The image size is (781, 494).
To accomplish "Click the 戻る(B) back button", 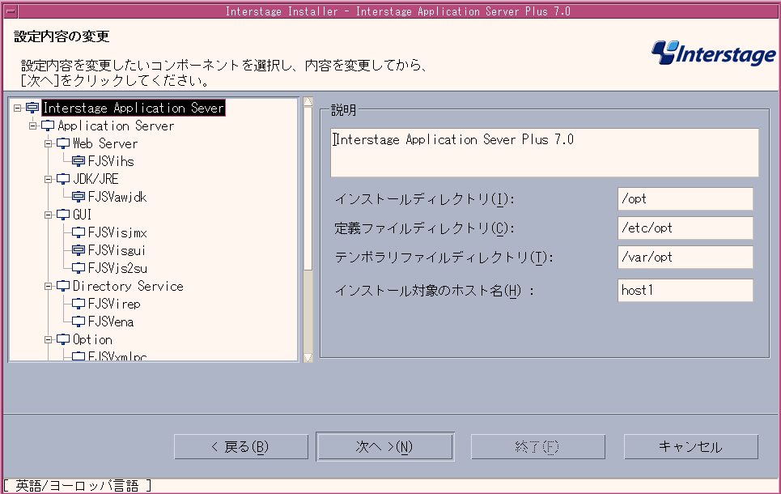I will 241,447.
